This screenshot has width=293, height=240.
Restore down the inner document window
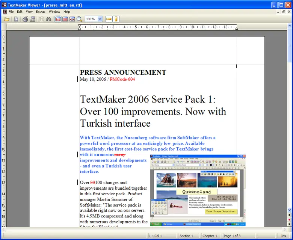(x=284, y=12)
